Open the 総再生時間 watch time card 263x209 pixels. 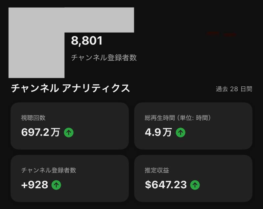(193, 126)
